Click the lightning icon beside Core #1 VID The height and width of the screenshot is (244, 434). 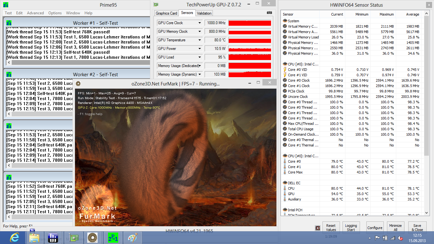(x=285, y=75)
